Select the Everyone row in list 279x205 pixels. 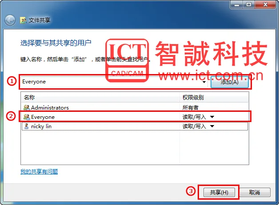pyautogui.click(x=135, y=117)
